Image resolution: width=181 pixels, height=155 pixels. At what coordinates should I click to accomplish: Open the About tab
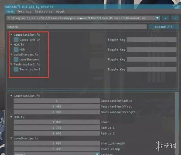[60, 12]
